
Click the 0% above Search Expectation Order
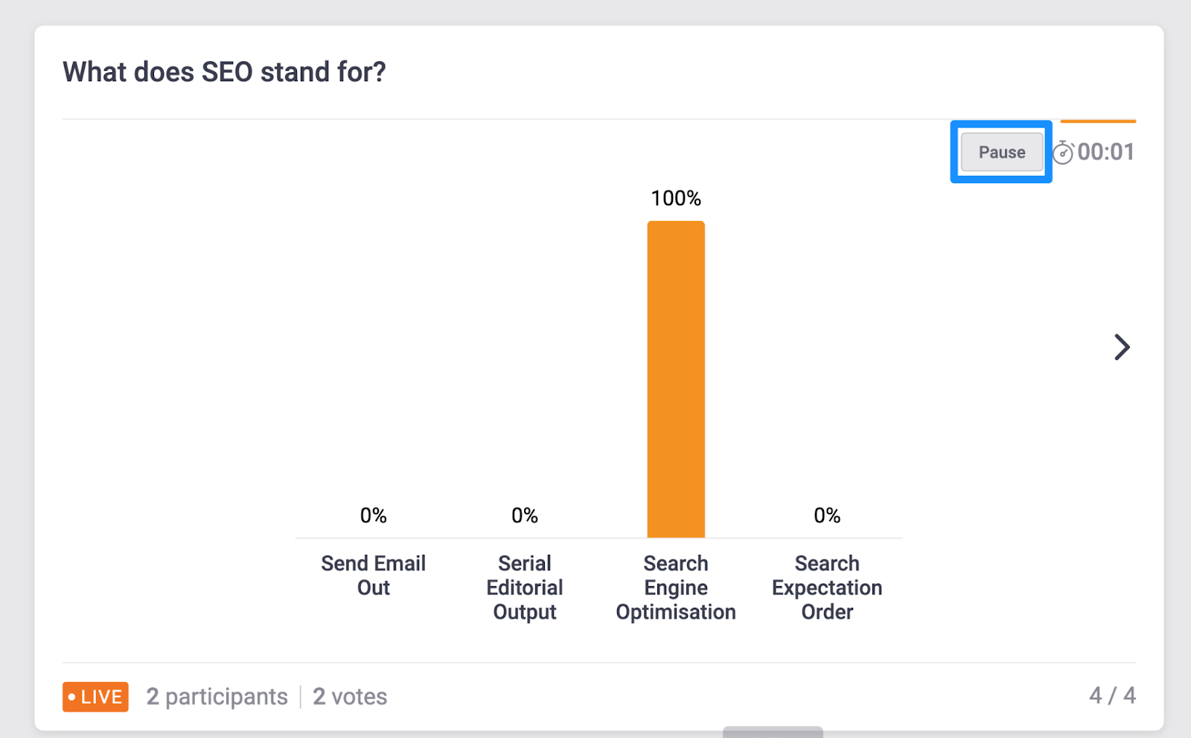point(826,515)
